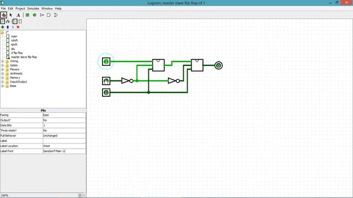Click the first D flip-flop component
The width and height of the screenshot is (353, 198).
pyautogui.click(x=158, y=65)
